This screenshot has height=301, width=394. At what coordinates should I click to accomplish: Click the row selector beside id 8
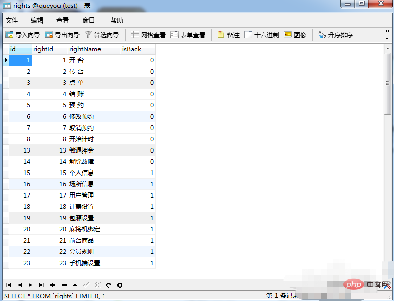click(x=6, y=139)
